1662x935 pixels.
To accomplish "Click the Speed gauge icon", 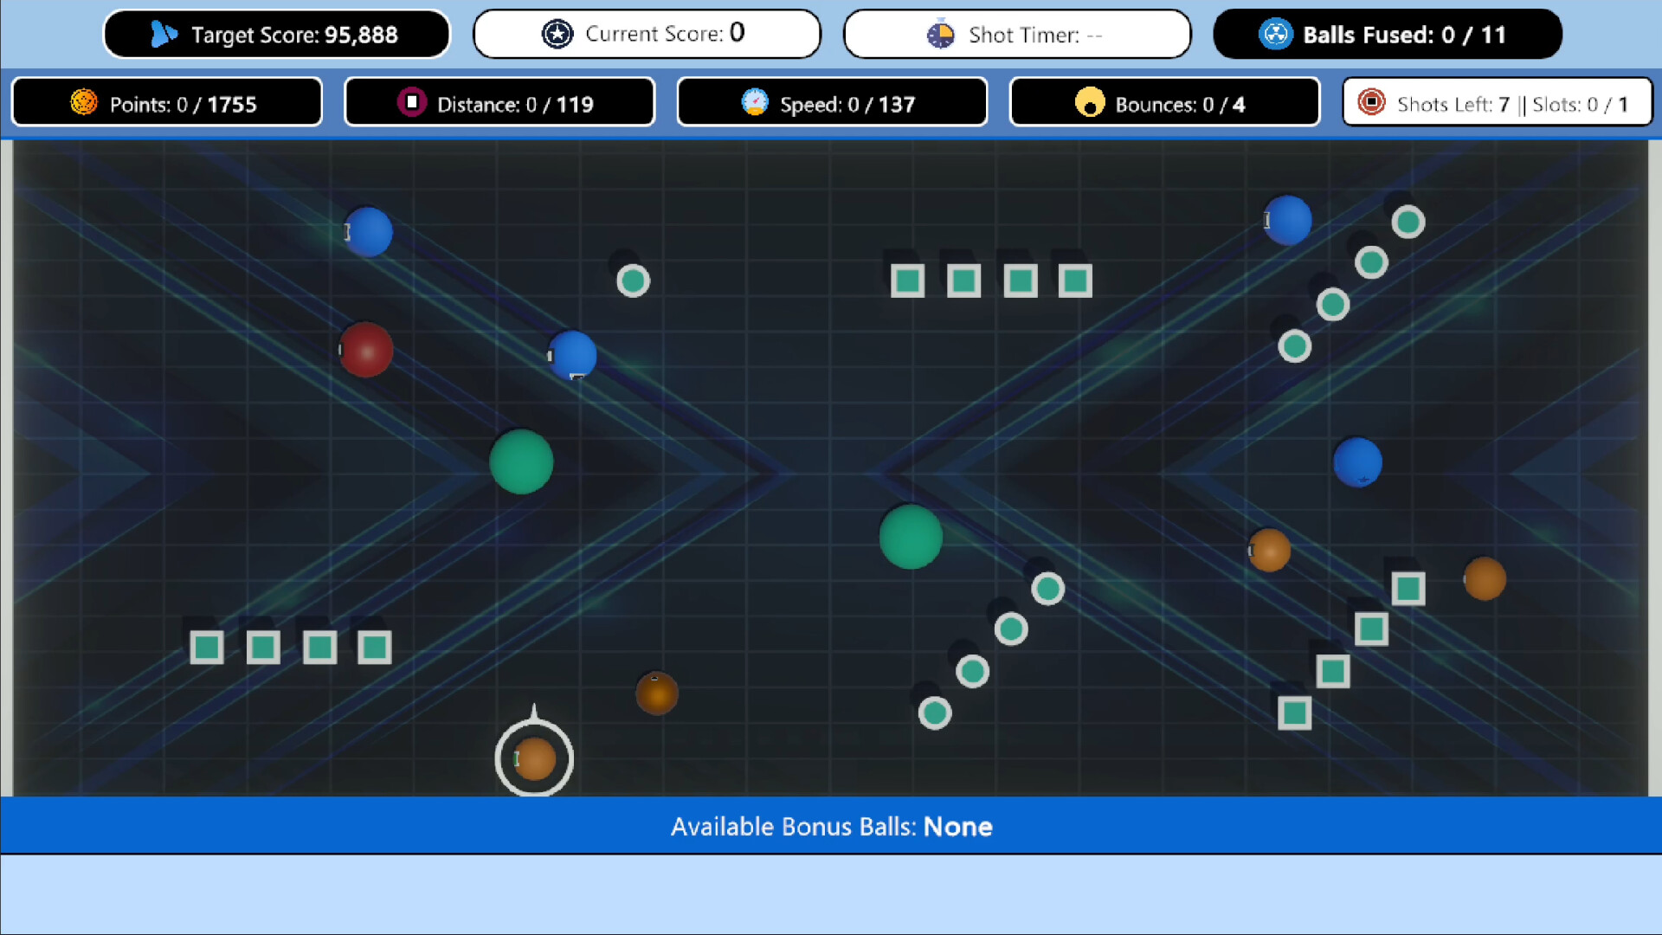I will [757, 102].
